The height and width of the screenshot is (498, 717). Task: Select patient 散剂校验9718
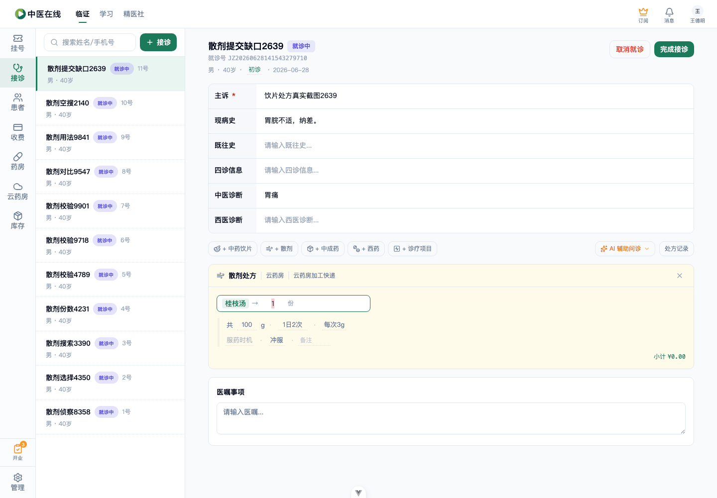[111, 245]
